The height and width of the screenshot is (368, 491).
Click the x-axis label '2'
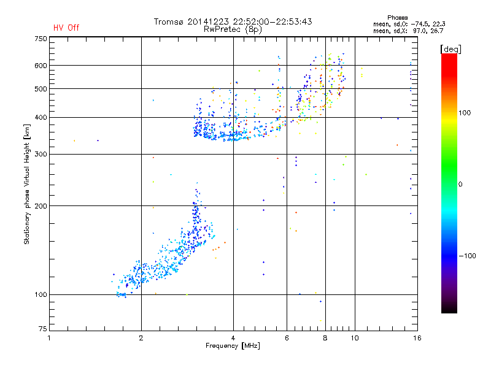pos(141,338)
